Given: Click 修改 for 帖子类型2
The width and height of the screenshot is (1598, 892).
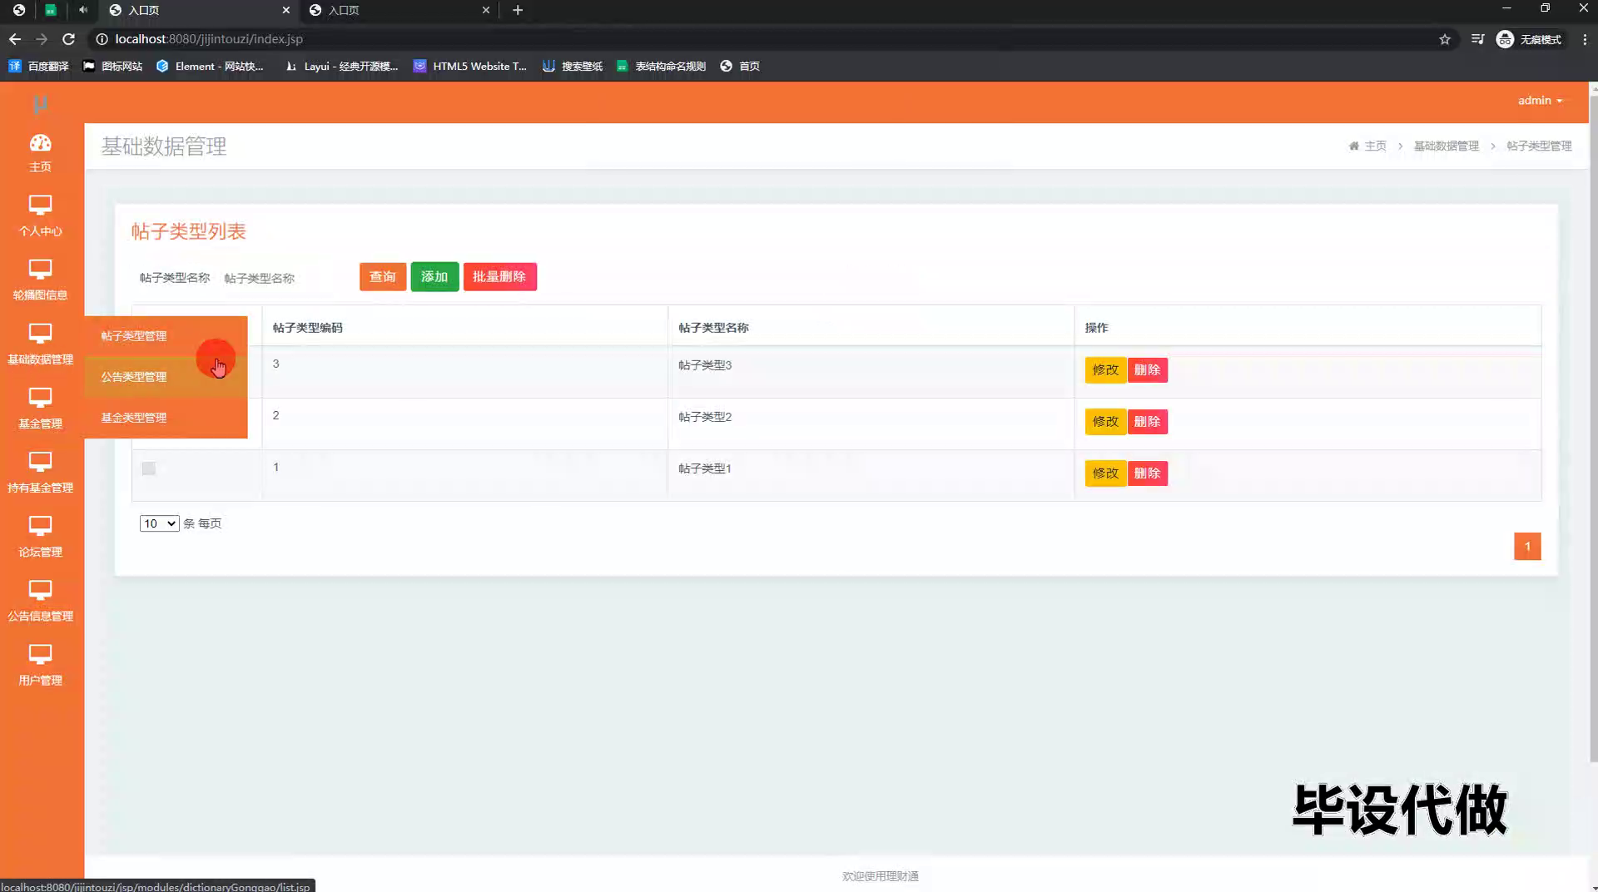Looking at the screenshot, I should coord(1105,422).
